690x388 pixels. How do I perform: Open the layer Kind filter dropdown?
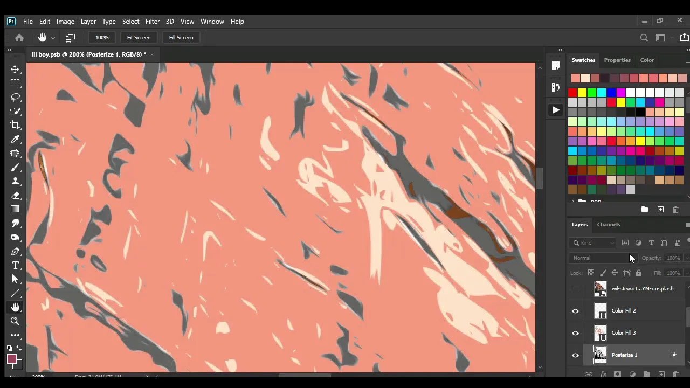coord(593,243)
